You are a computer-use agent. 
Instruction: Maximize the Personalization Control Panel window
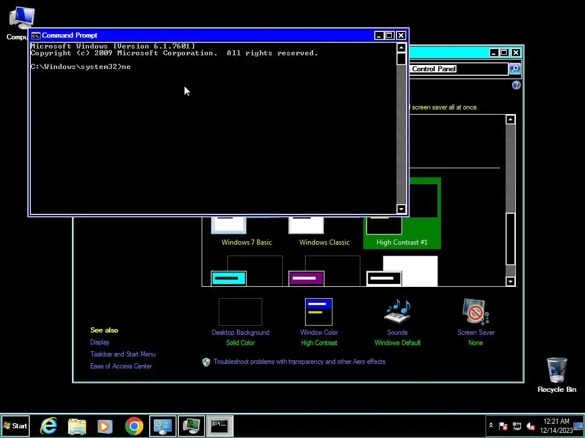pos(504,52)
